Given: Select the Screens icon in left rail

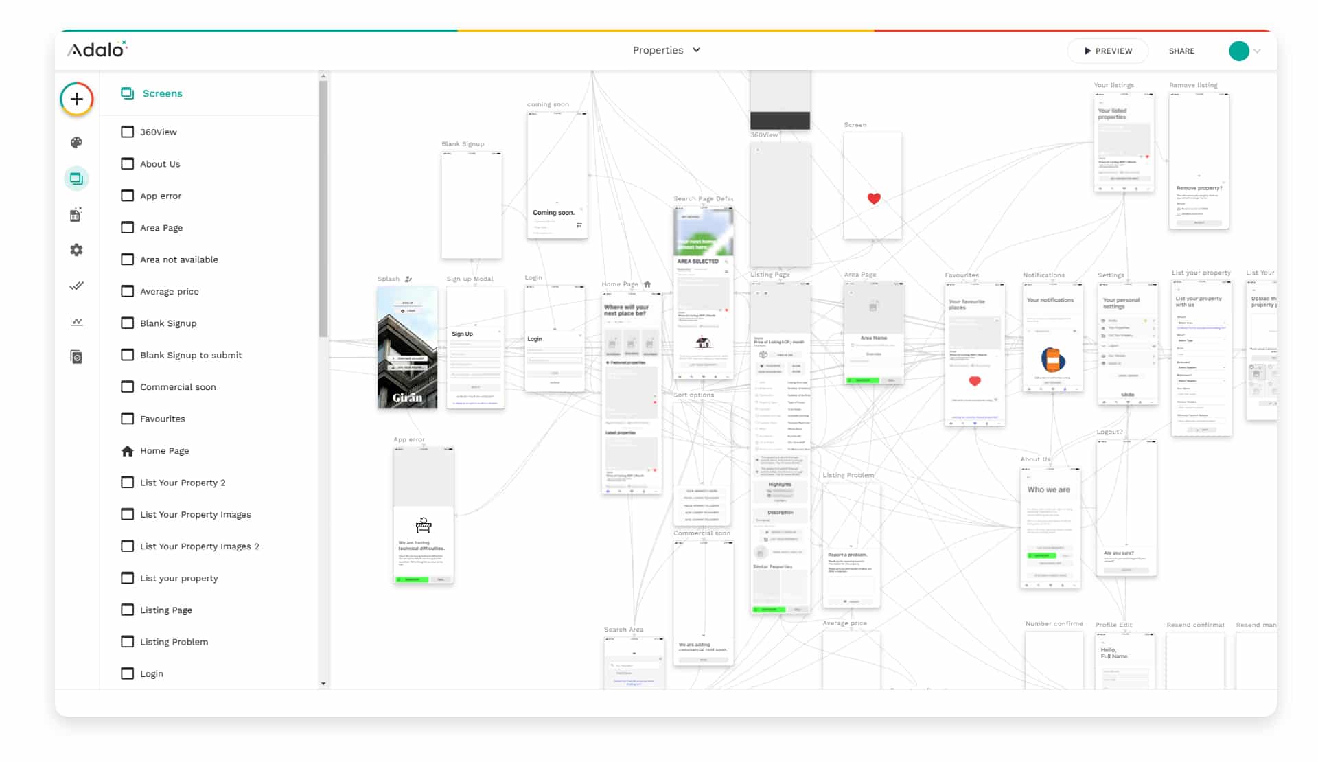Looking at the screenshot, I should click(x=77, y=178).
